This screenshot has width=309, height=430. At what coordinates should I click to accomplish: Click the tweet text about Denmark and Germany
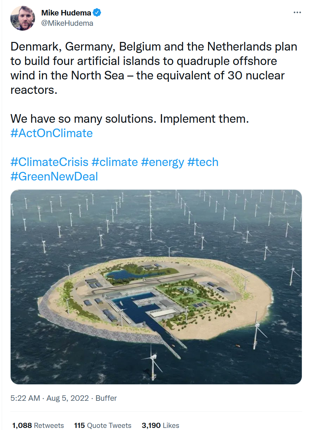154,46
